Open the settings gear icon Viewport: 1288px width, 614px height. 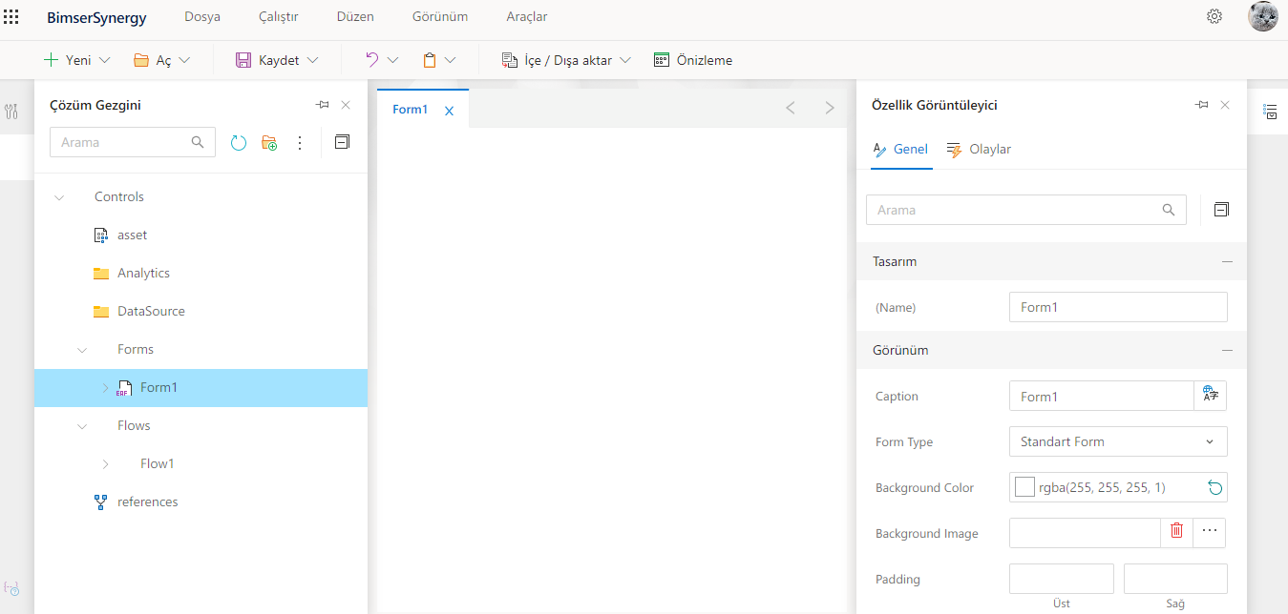[1214, 16]
